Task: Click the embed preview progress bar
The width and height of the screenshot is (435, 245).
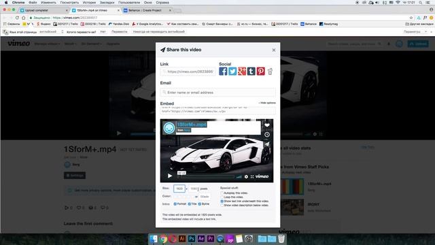Action: click(205, 177)
